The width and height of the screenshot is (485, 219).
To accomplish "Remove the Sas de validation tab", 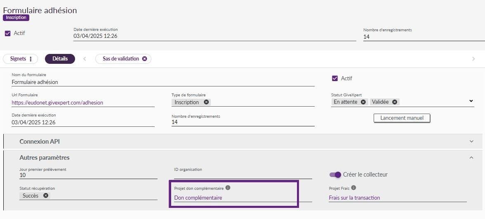I will click(144, 59).
